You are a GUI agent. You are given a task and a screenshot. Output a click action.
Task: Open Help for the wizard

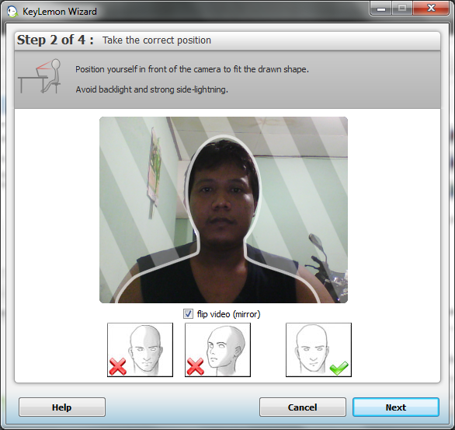pos(62,407)
